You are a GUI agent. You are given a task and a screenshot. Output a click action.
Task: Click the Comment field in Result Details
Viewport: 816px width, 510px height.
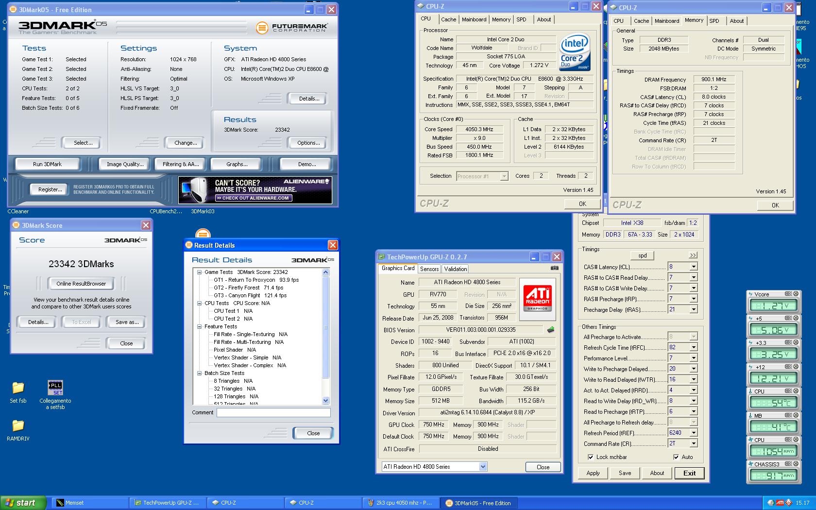click(273, 412)
